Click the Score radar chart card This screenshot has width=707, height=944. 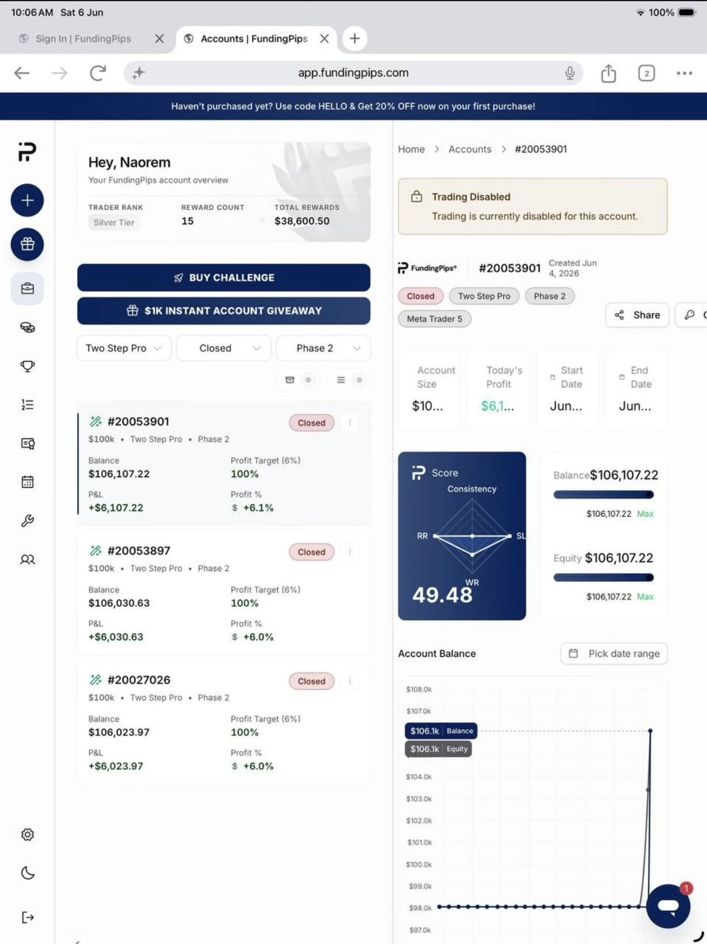[x=462, y=536]
